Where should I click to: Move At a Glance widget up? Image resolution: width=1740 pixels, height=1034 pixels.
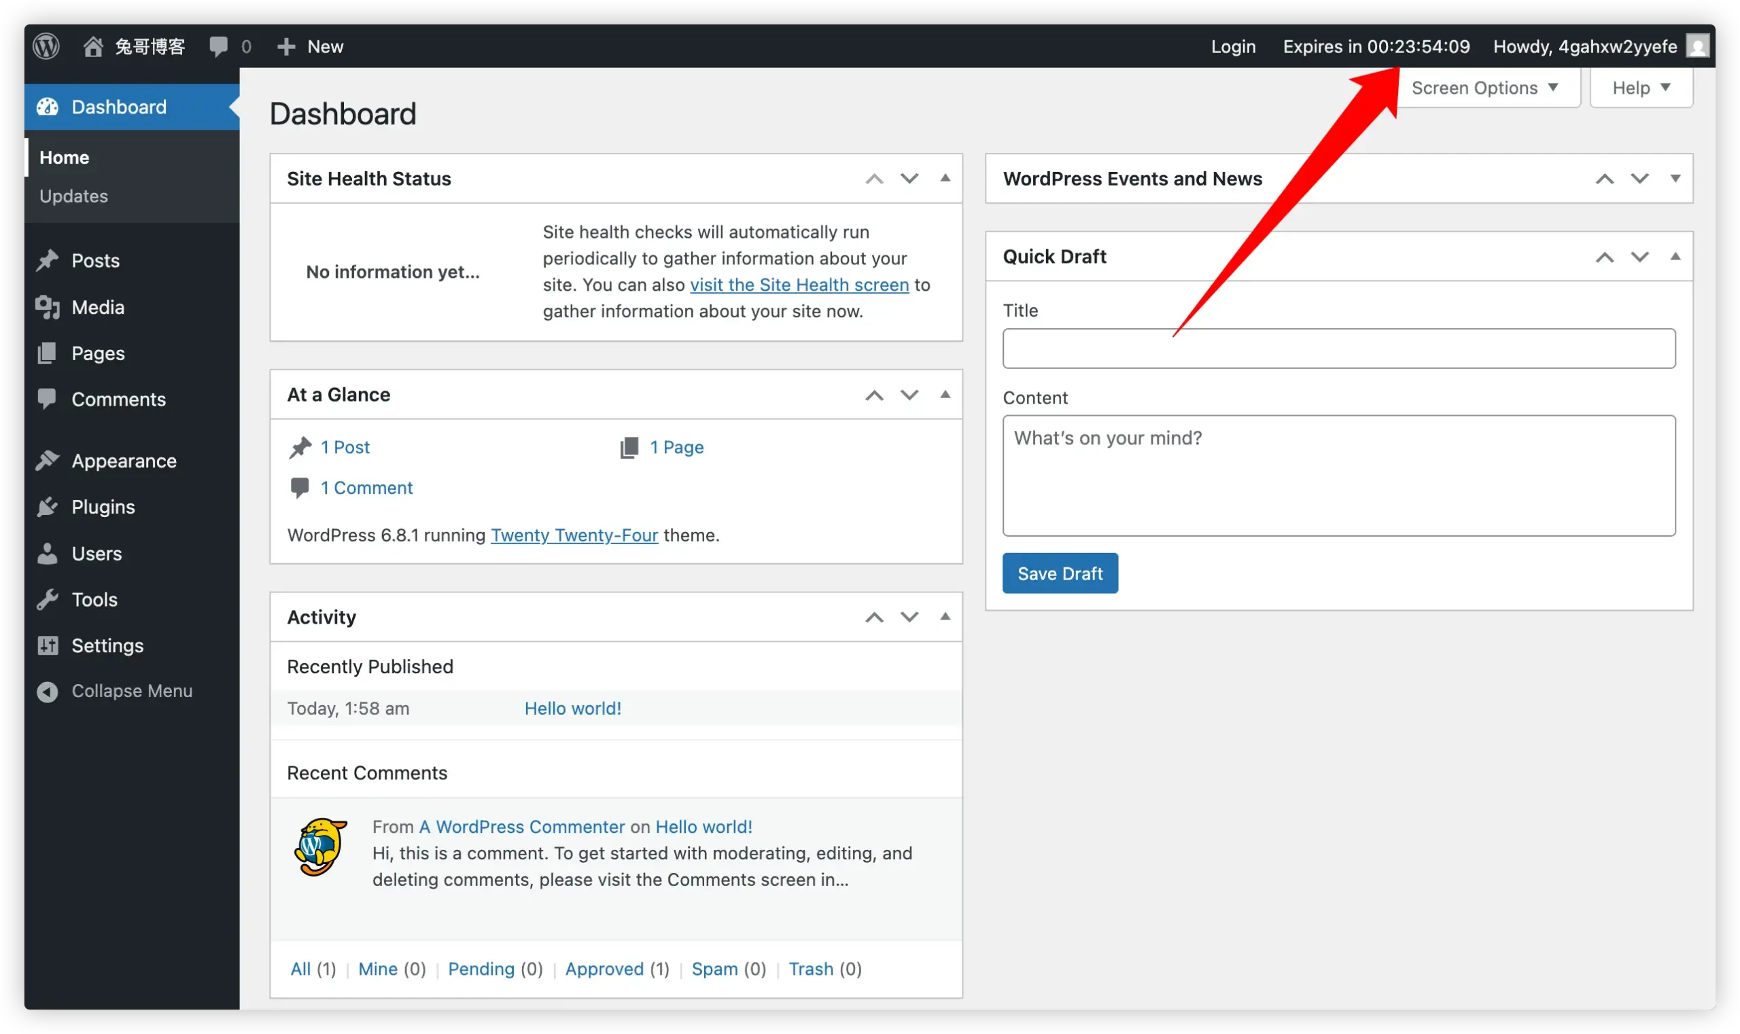tap(874, 395)
